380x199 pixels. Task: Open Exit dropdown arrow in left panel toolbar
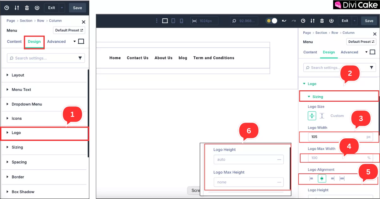pyautogui.click(x=62, y=8)
